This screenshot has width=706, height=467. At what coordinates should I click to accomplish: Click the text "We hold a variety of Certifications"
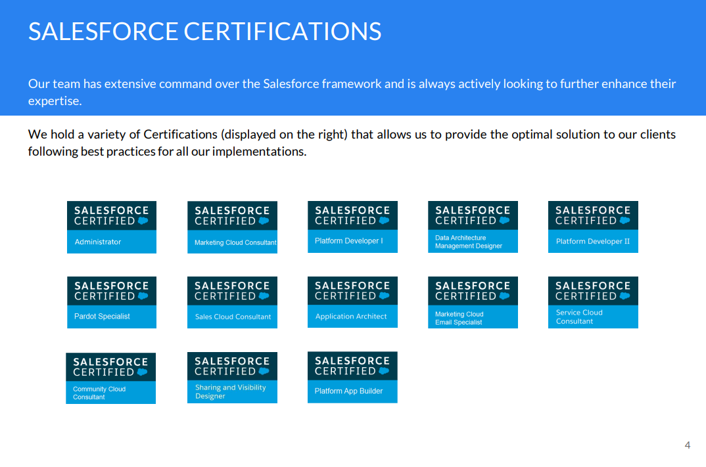point(123,134)
